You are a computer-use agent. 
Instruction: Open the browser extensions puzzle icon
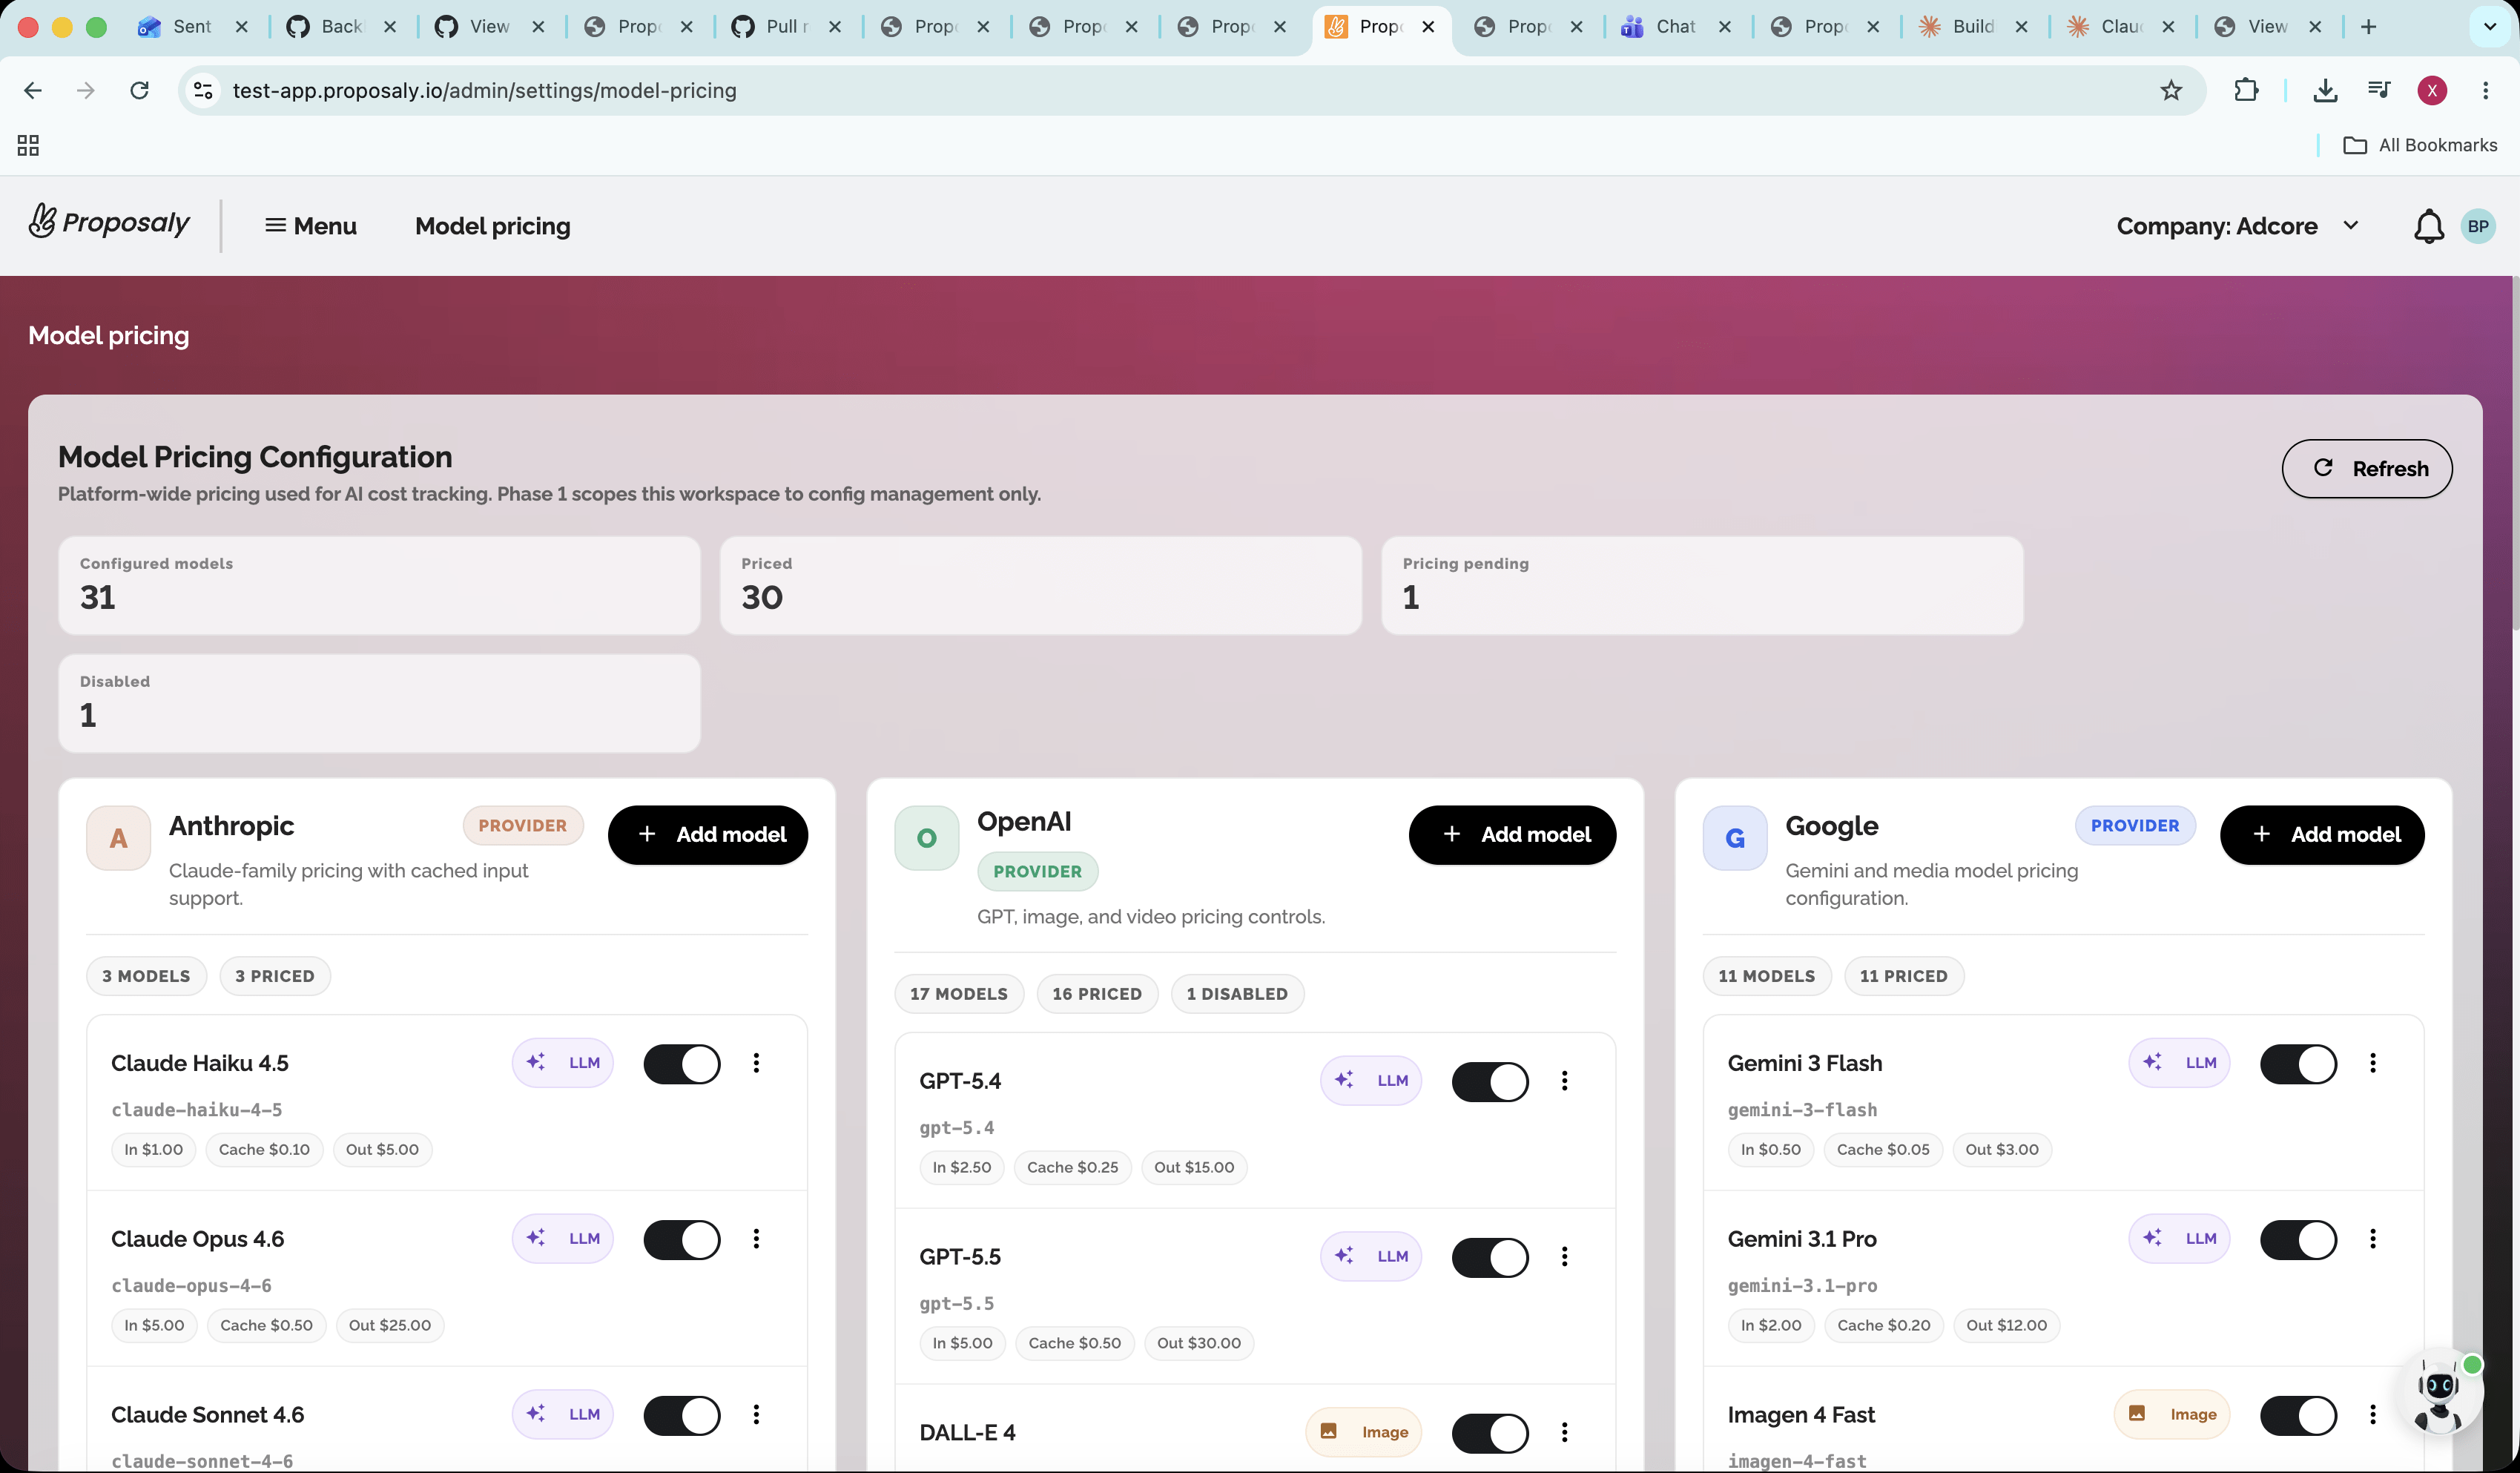point(2246,91)
